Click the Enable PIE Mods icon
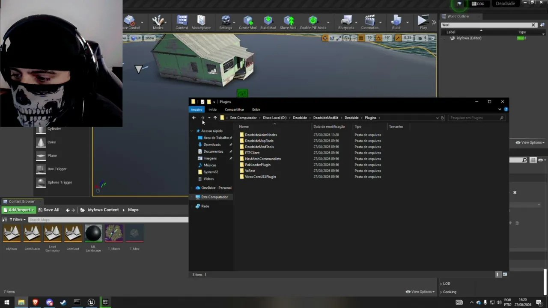Image resolution: width=548 pixels, height=308 pixels. (313, 22)
